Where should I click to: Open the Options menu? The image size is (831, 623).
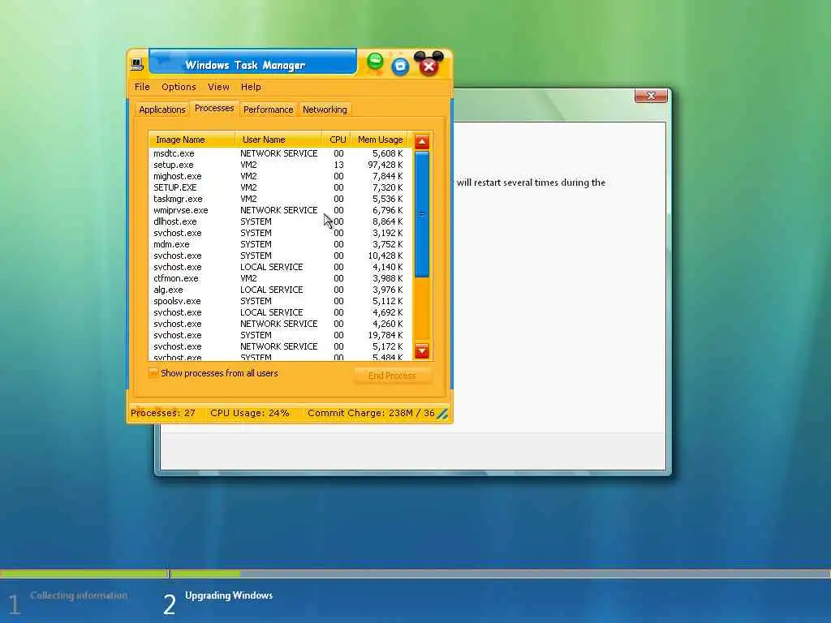click(x=179, y=87)
